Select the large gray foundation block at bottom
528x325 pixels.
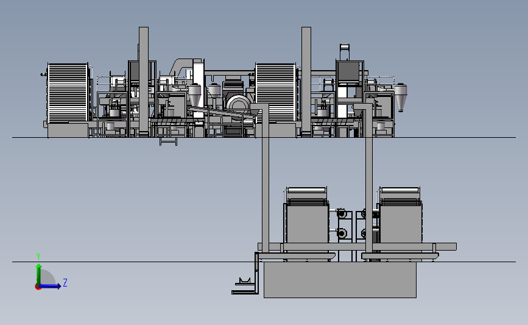click(x=340, y=280)
